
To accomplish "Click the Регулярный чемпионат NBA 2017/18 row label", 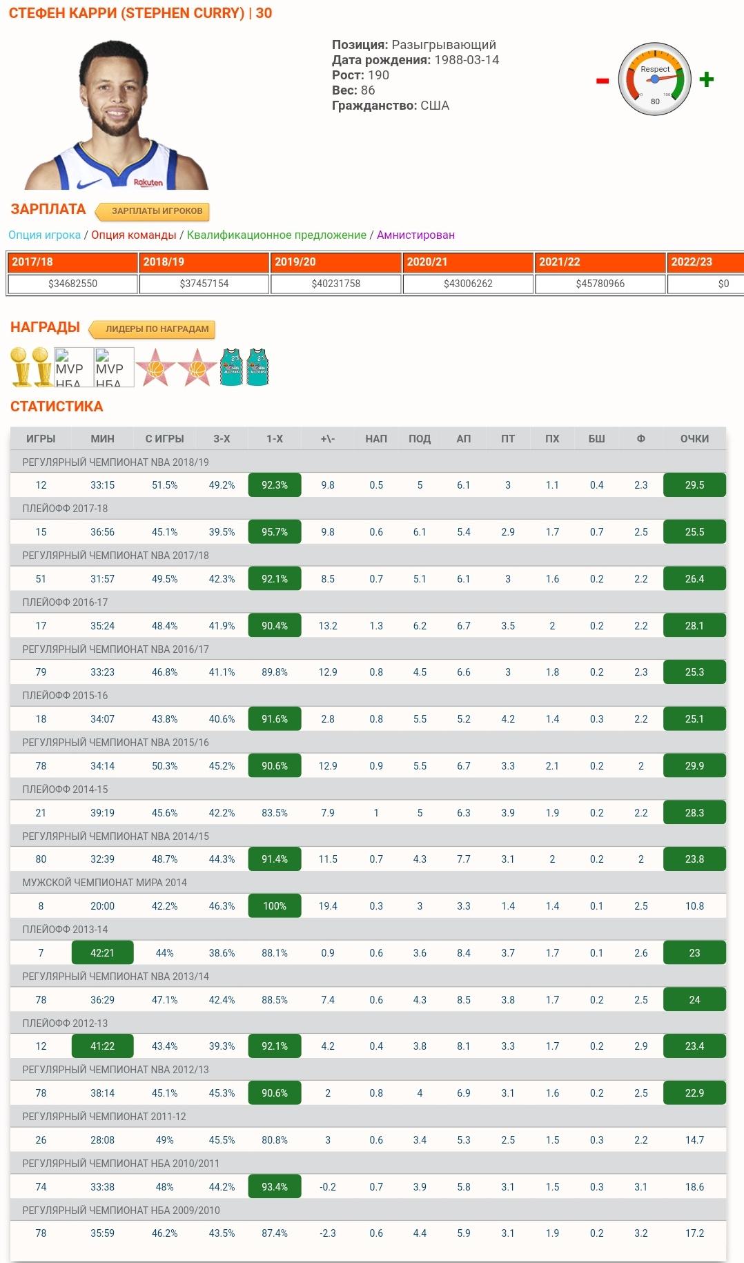I will 115,556.
